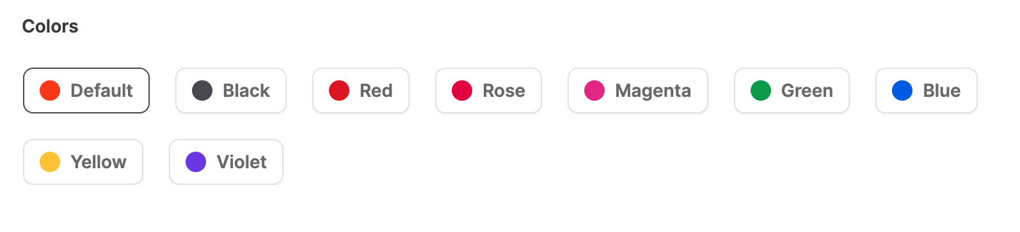Image resolution: width=1020 pixels, height=232 pixels.
Task: Select the Yellow color button
Action: click(x=83, y=162)
